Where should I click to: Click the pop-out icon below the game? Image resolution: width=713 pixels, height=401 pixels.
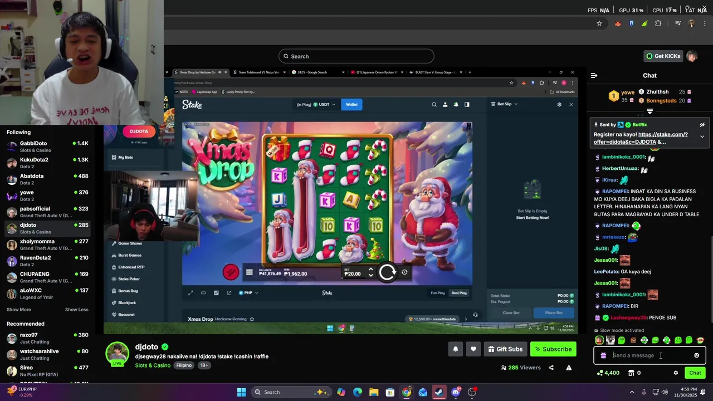point(229,293)
